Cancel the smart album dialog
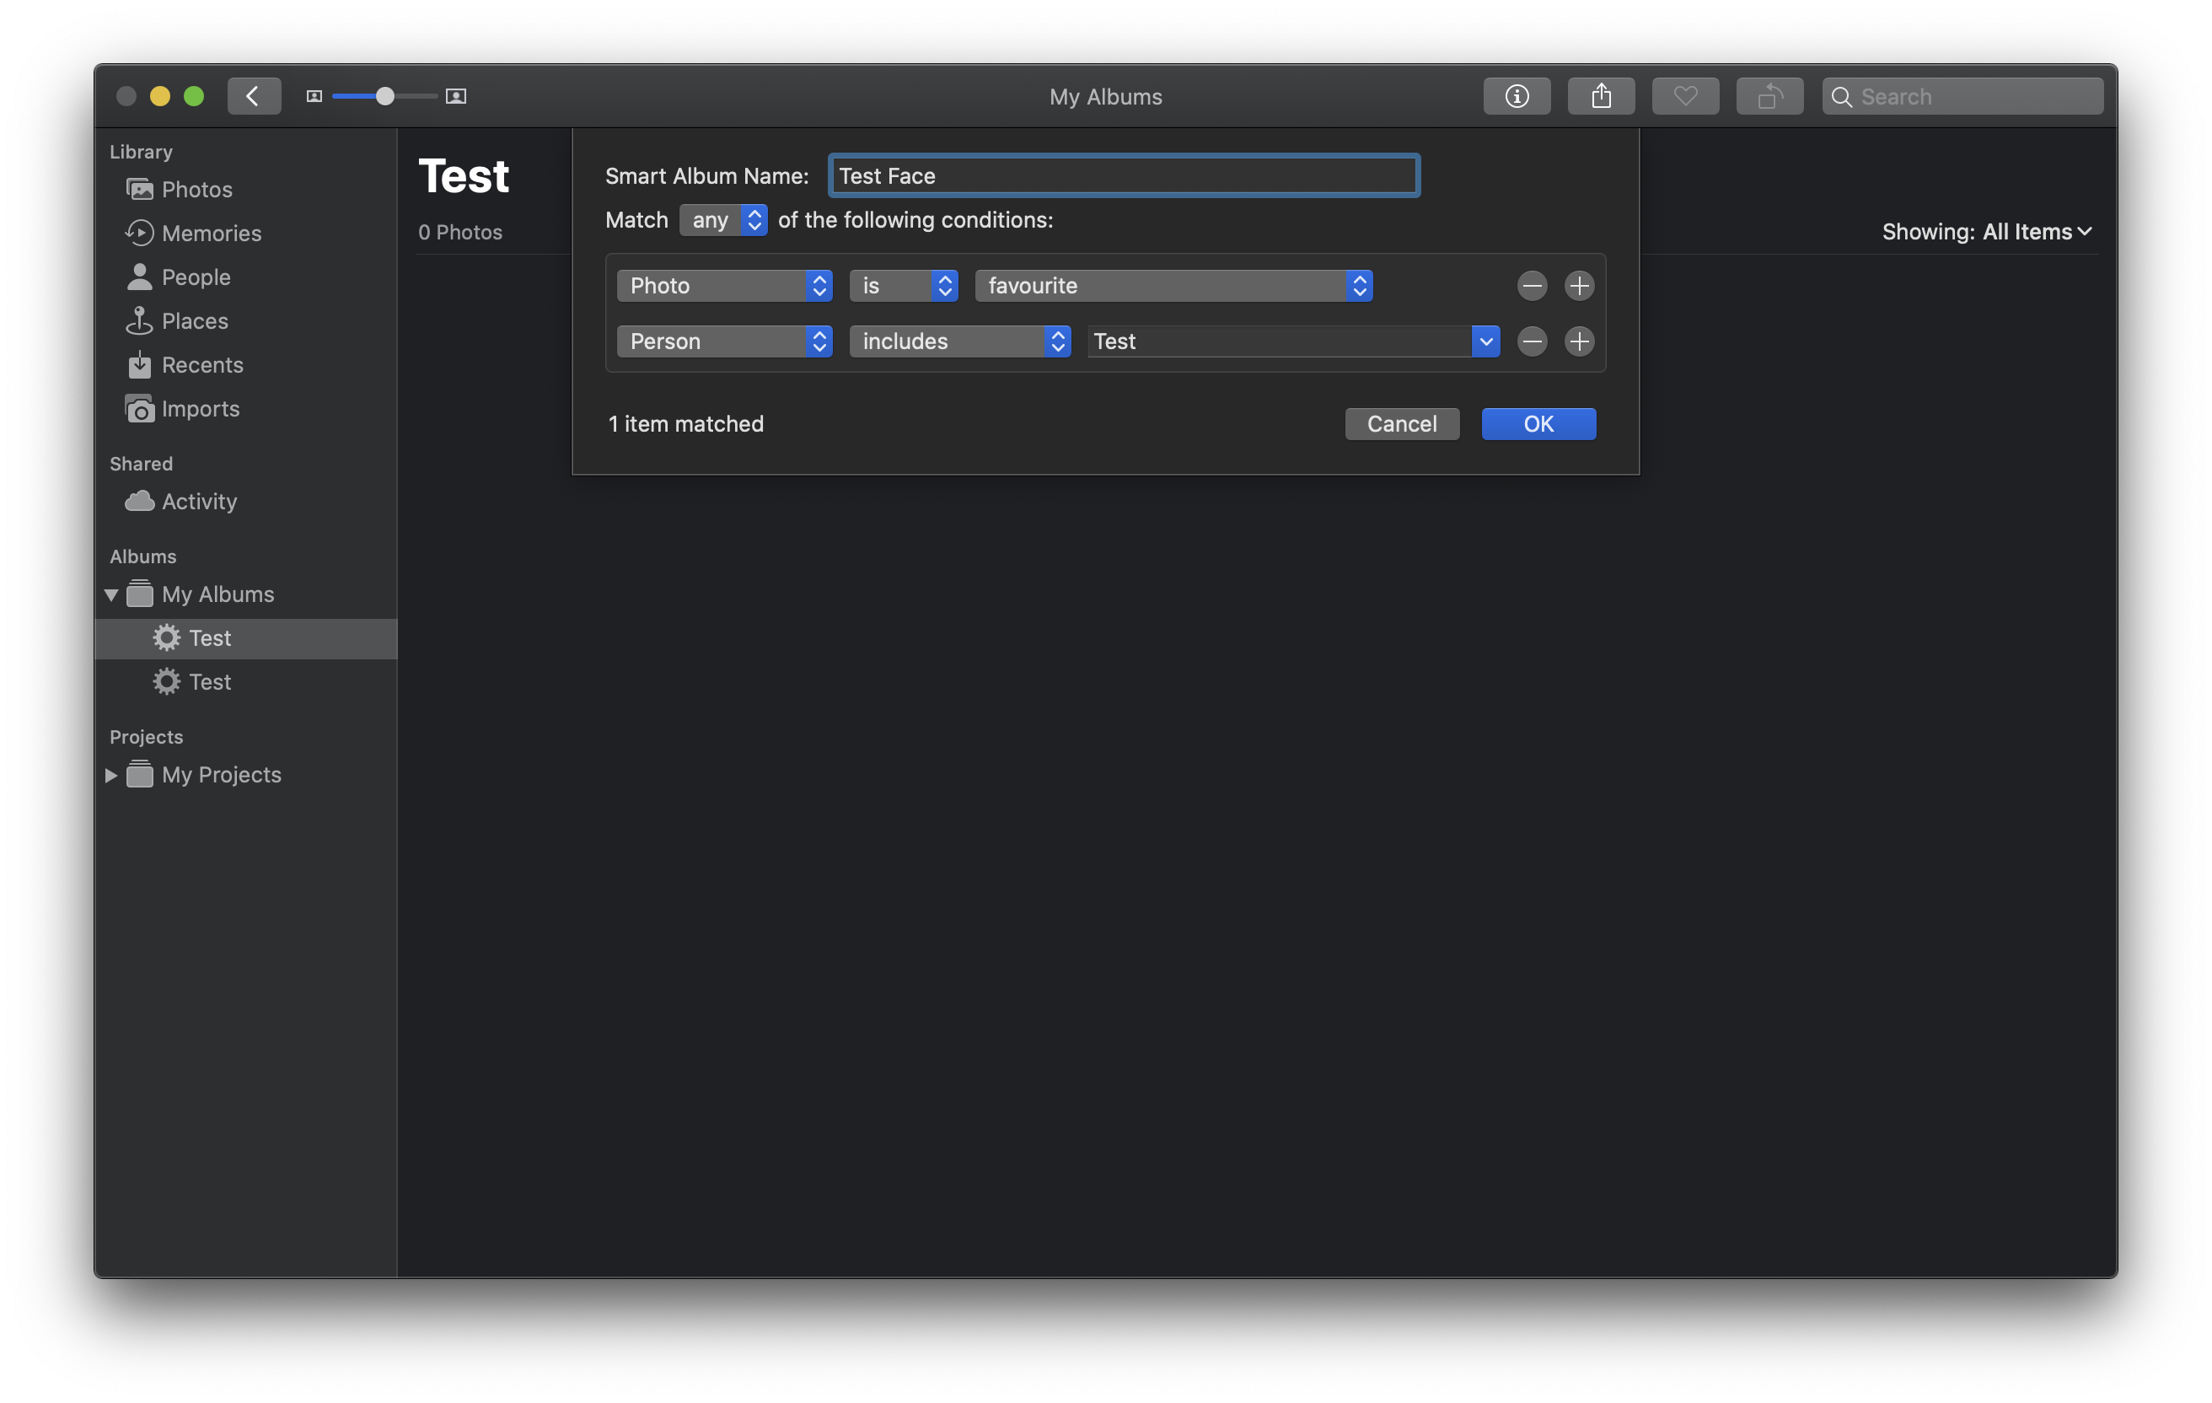Screen dimensions: 2212x1403 1401,424
